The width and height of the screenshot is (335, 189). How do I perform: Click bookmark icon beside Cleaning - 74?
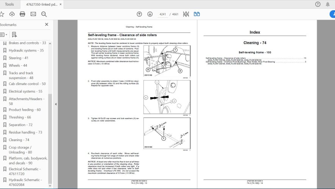(x=5, y=140)
